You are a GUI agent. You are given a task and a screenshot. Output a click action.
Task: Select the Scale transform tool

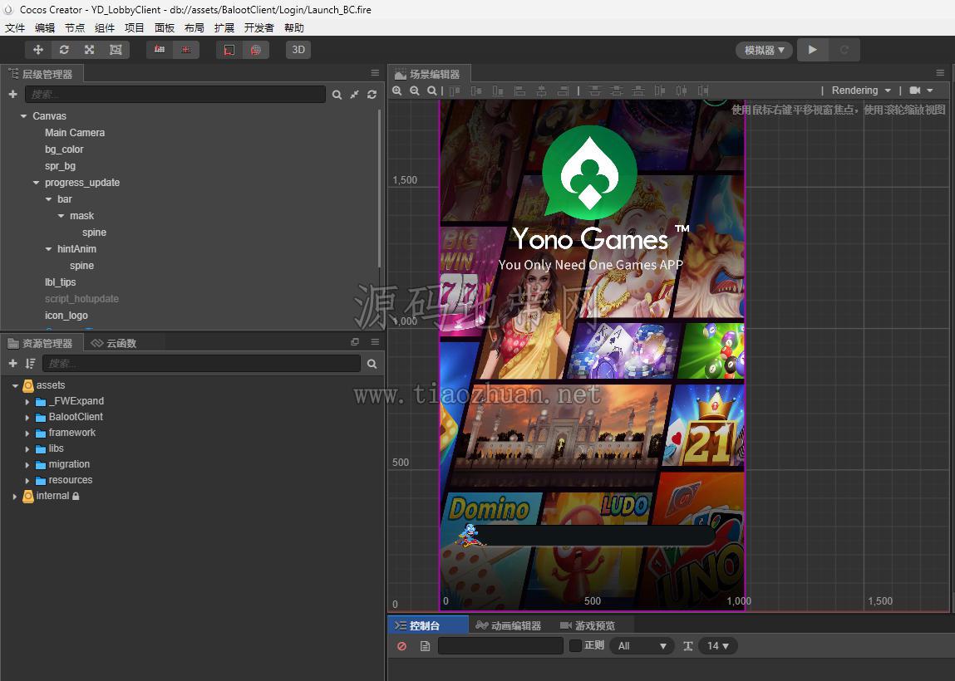[90, 50]
